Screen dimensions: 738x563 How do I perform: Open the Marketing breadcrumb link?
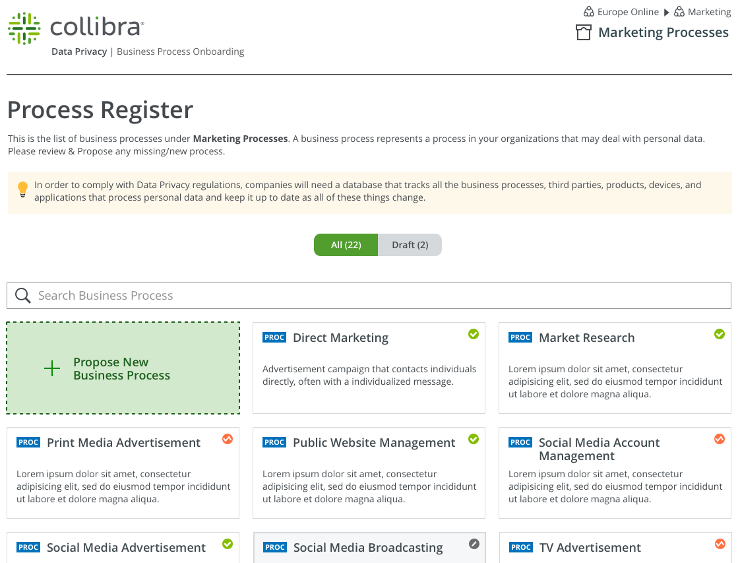pyautogui.click(x=708, y=12)
